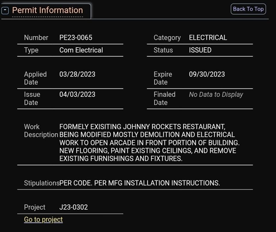Click the ELECTRICAL category value

[208, 37]
